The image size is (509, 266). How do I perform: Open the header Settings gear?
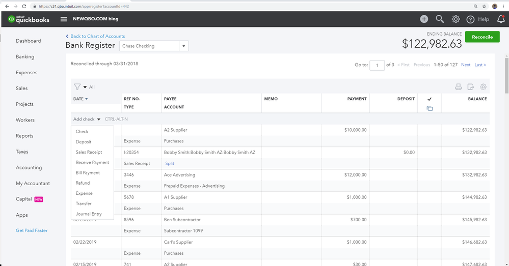[456, 19]
